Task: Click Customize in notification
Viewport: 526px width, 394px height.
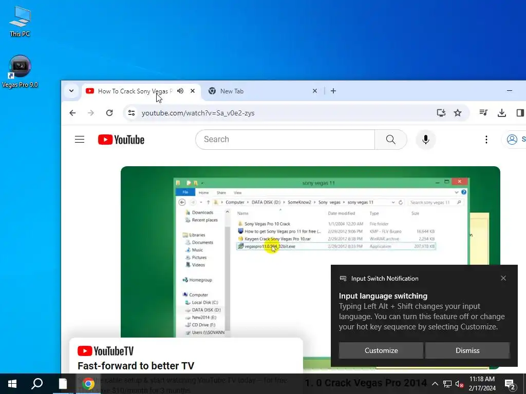Action: [381, 350]
